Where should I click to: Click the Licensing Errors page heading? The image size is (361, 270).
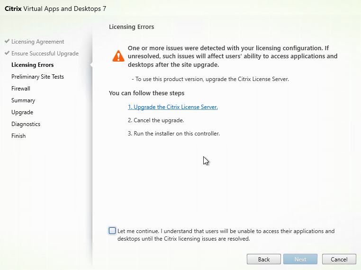[x=131, y=27]
